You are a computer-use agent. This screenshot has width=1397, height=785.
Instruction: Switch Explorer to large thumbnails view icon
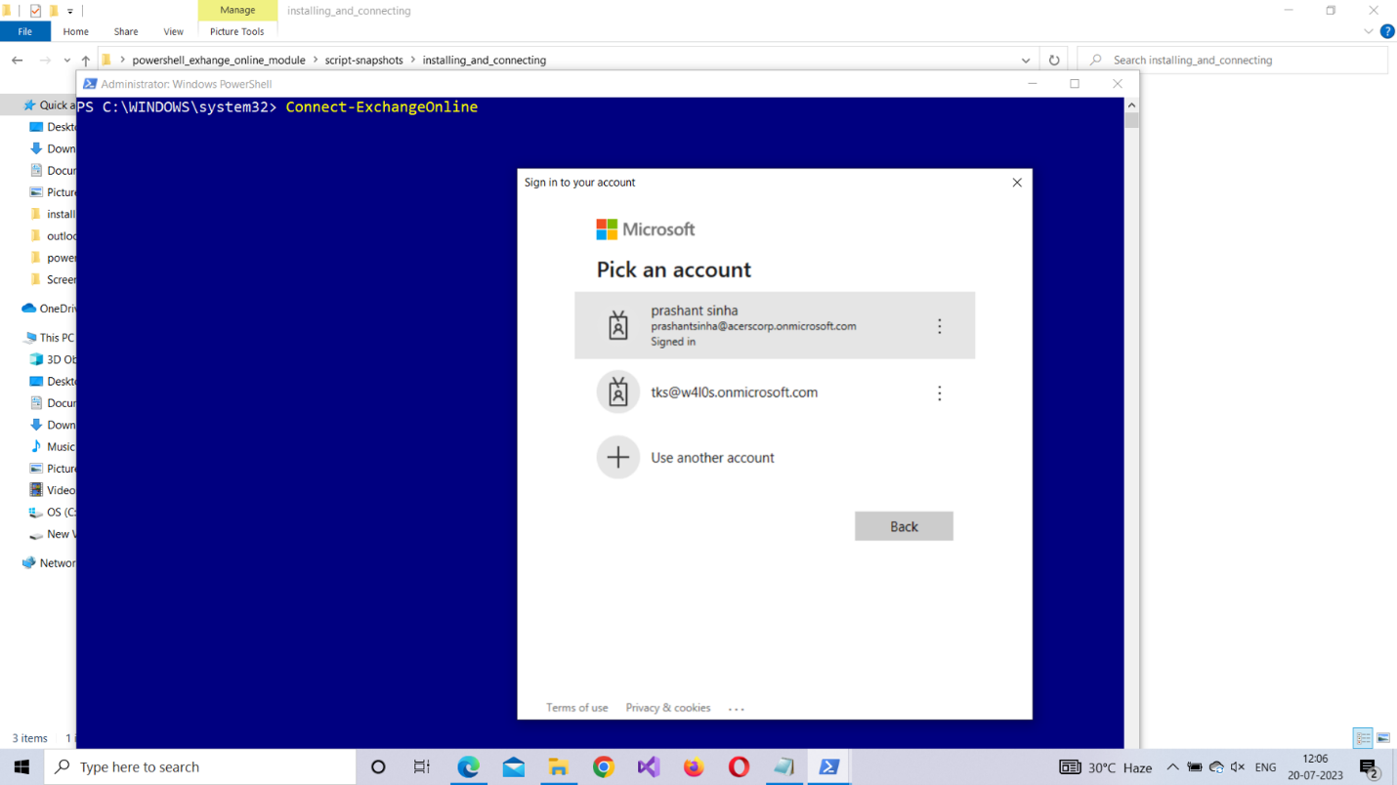click(x=1383, y=738)
